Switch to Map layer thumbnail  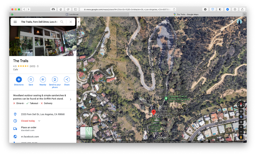(86, 133)
